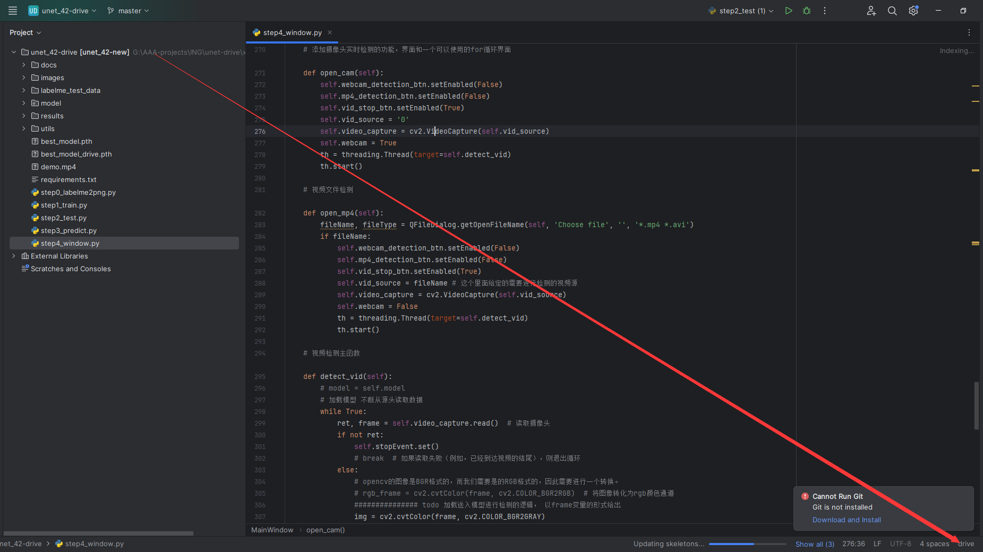Expand the model folder
The image size is (983, 552).
click(23, 103)
